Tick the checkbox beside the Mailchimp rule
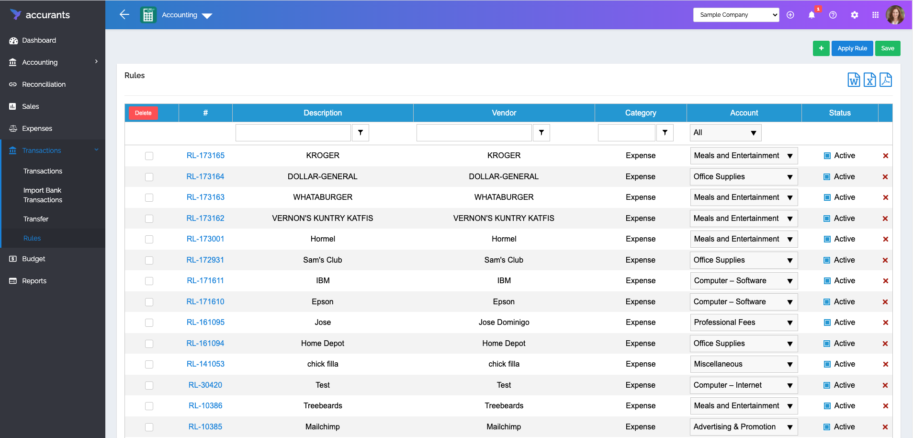913x438 pixels. (149, 426)
